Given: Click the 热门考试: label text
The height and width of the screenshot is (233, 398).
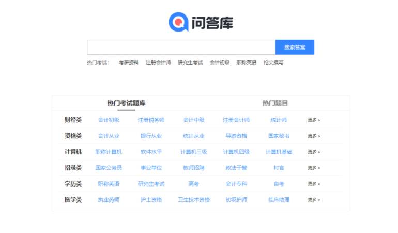Looking at the screenshot, I should pyautogui.click(x=98, y=63).
